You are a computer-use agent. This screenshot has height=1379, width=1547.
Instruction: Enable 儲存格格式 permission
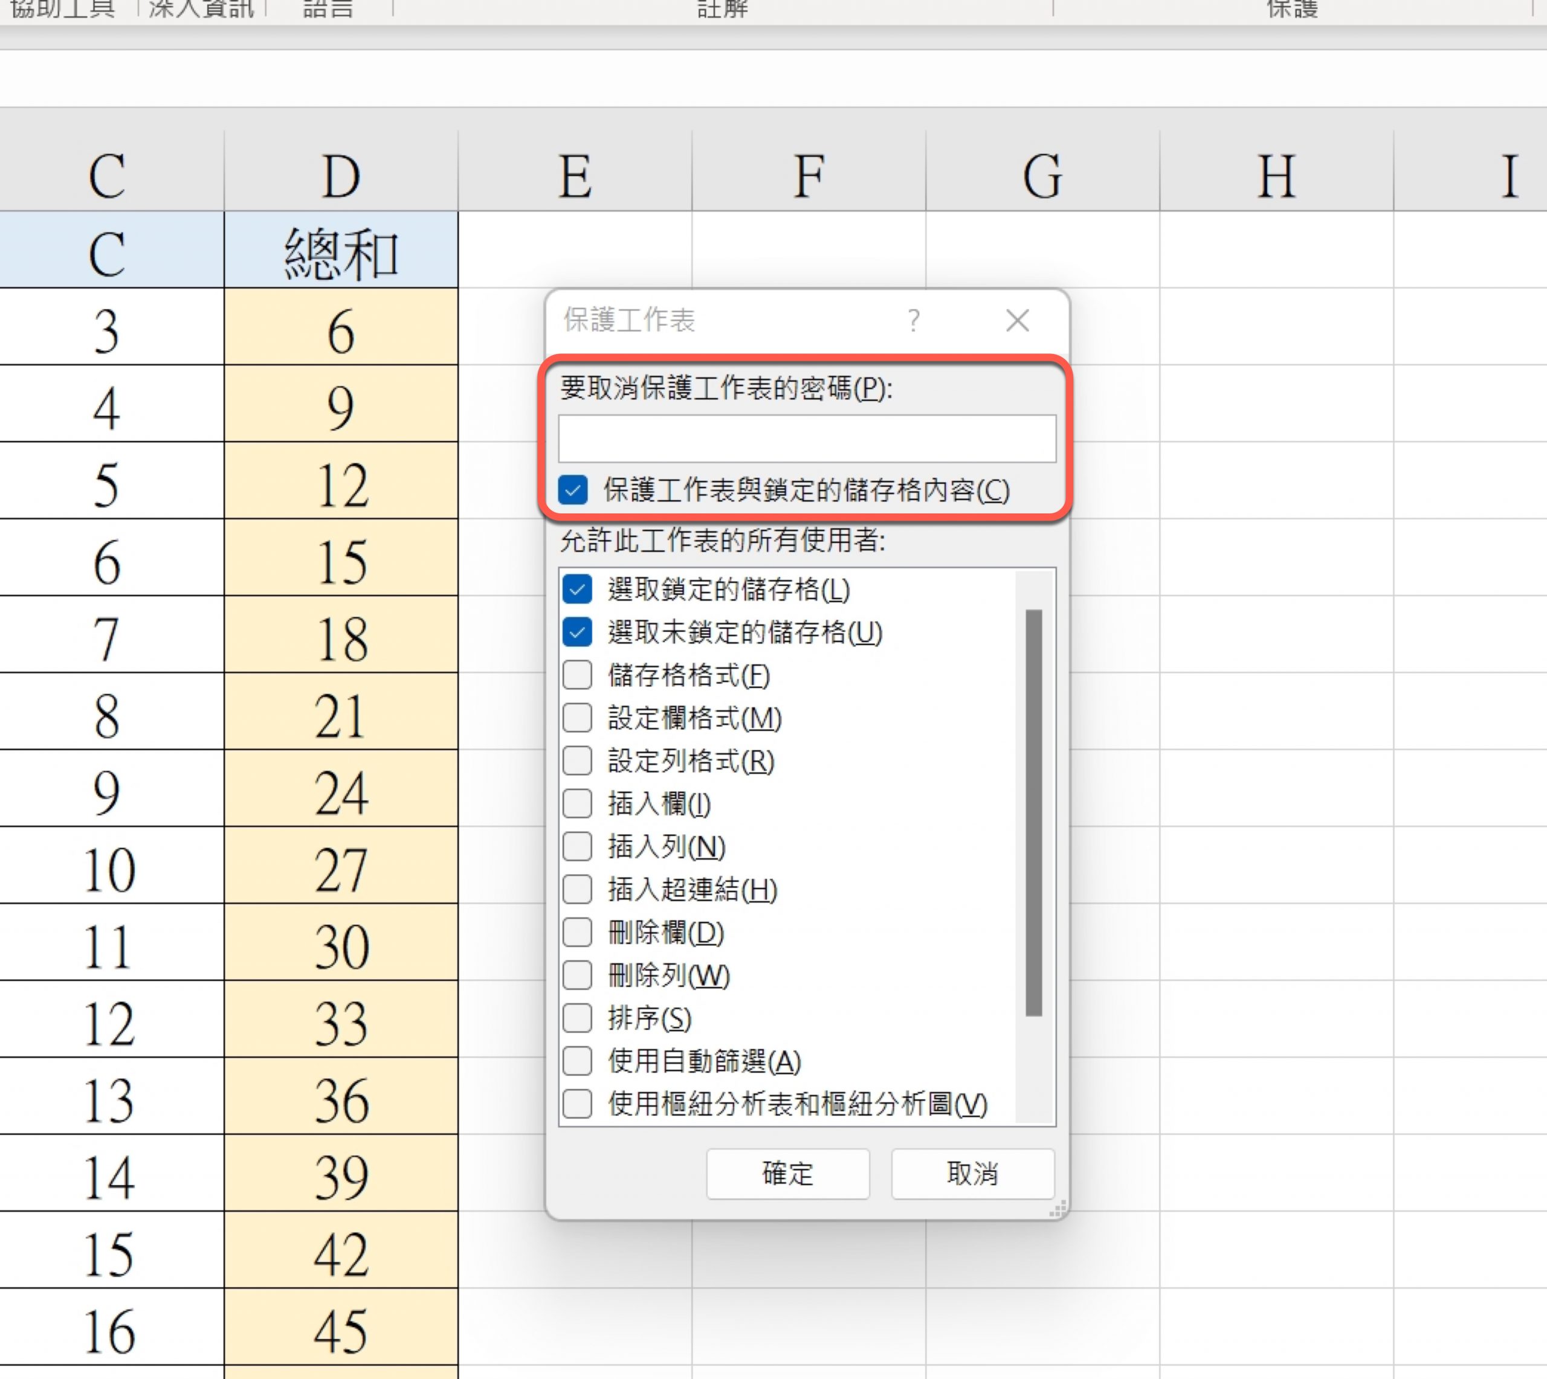[x=578, y=675]
